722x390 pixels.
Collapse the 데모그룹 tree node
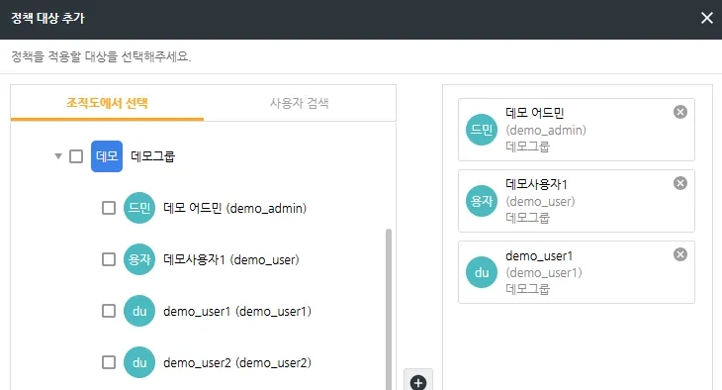(x=58, y=156)
